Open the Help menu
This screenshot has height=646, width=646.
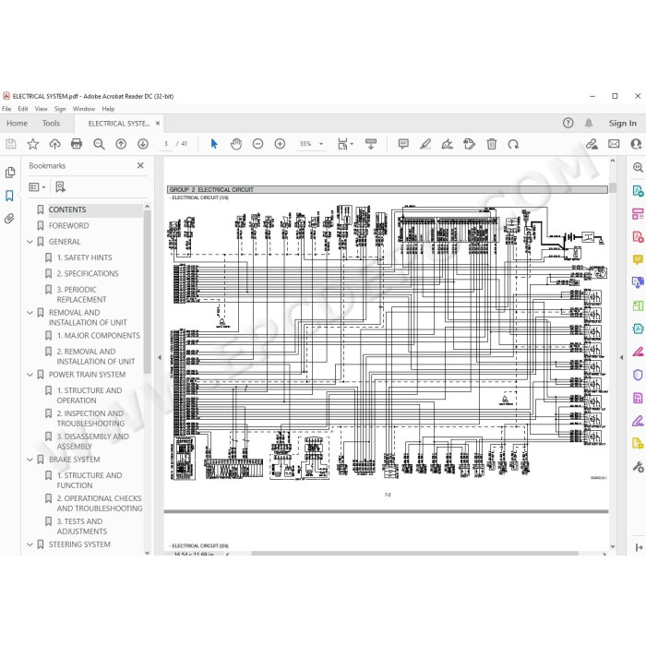click(x=108, y=109)
